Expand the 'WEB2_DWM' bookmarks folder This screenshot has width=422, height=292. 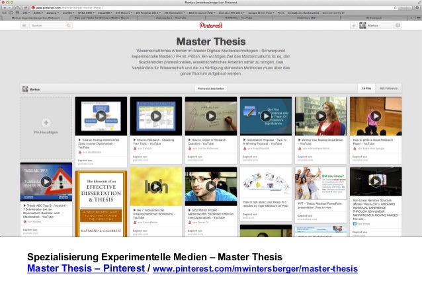[x=86, y=13]
